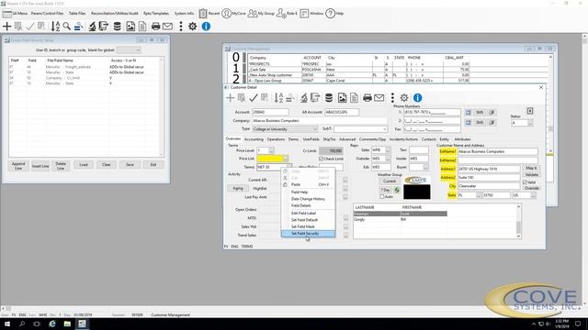Viewport: 588px width, 330px height.
Task: Click the microscope icon in main toolbar
Action: click(92, 27)
